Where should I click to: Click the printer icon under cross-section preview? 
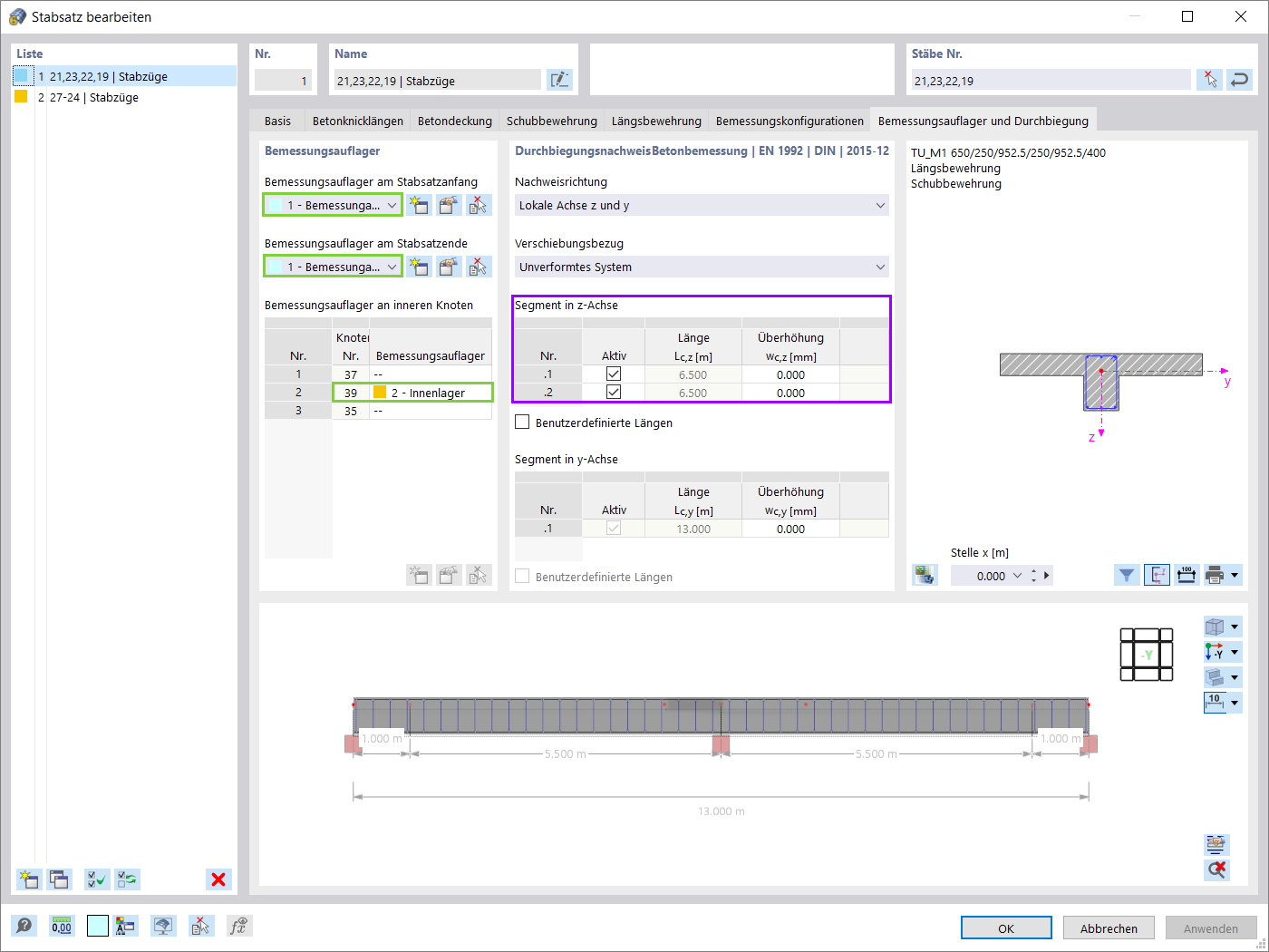click(1216, 575)
